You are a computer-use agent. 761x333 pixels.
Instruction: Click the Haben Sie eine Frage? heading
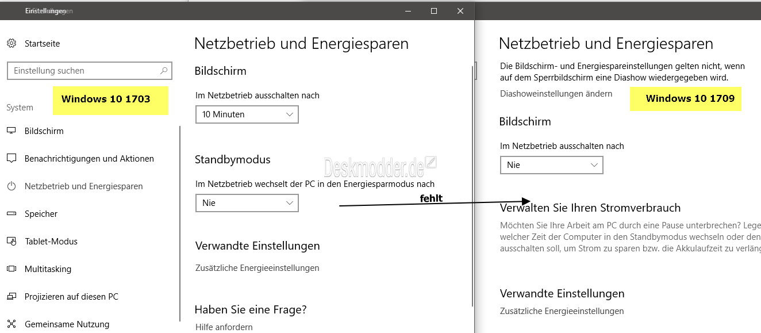(x=251, y=309)
